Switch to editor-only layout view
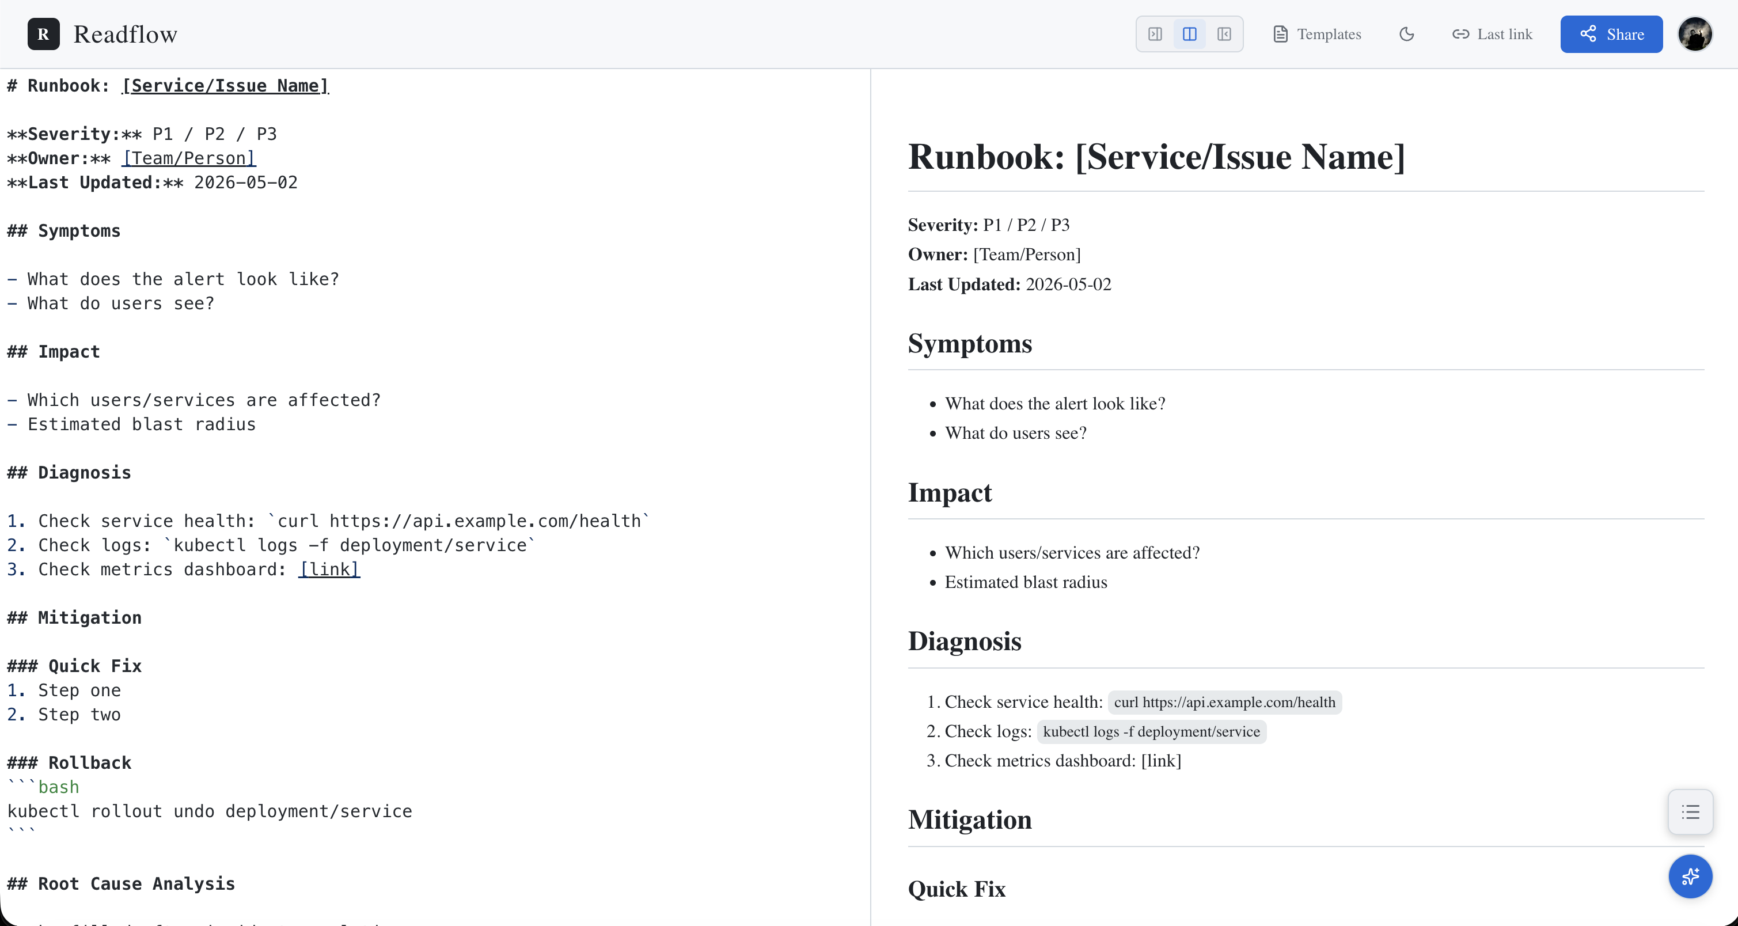 (1155, 34)
